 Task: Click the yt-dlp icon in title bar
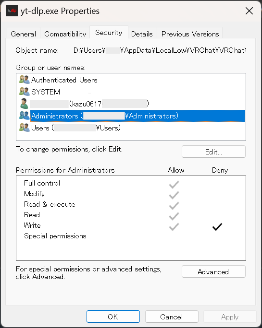coord(12,11)
